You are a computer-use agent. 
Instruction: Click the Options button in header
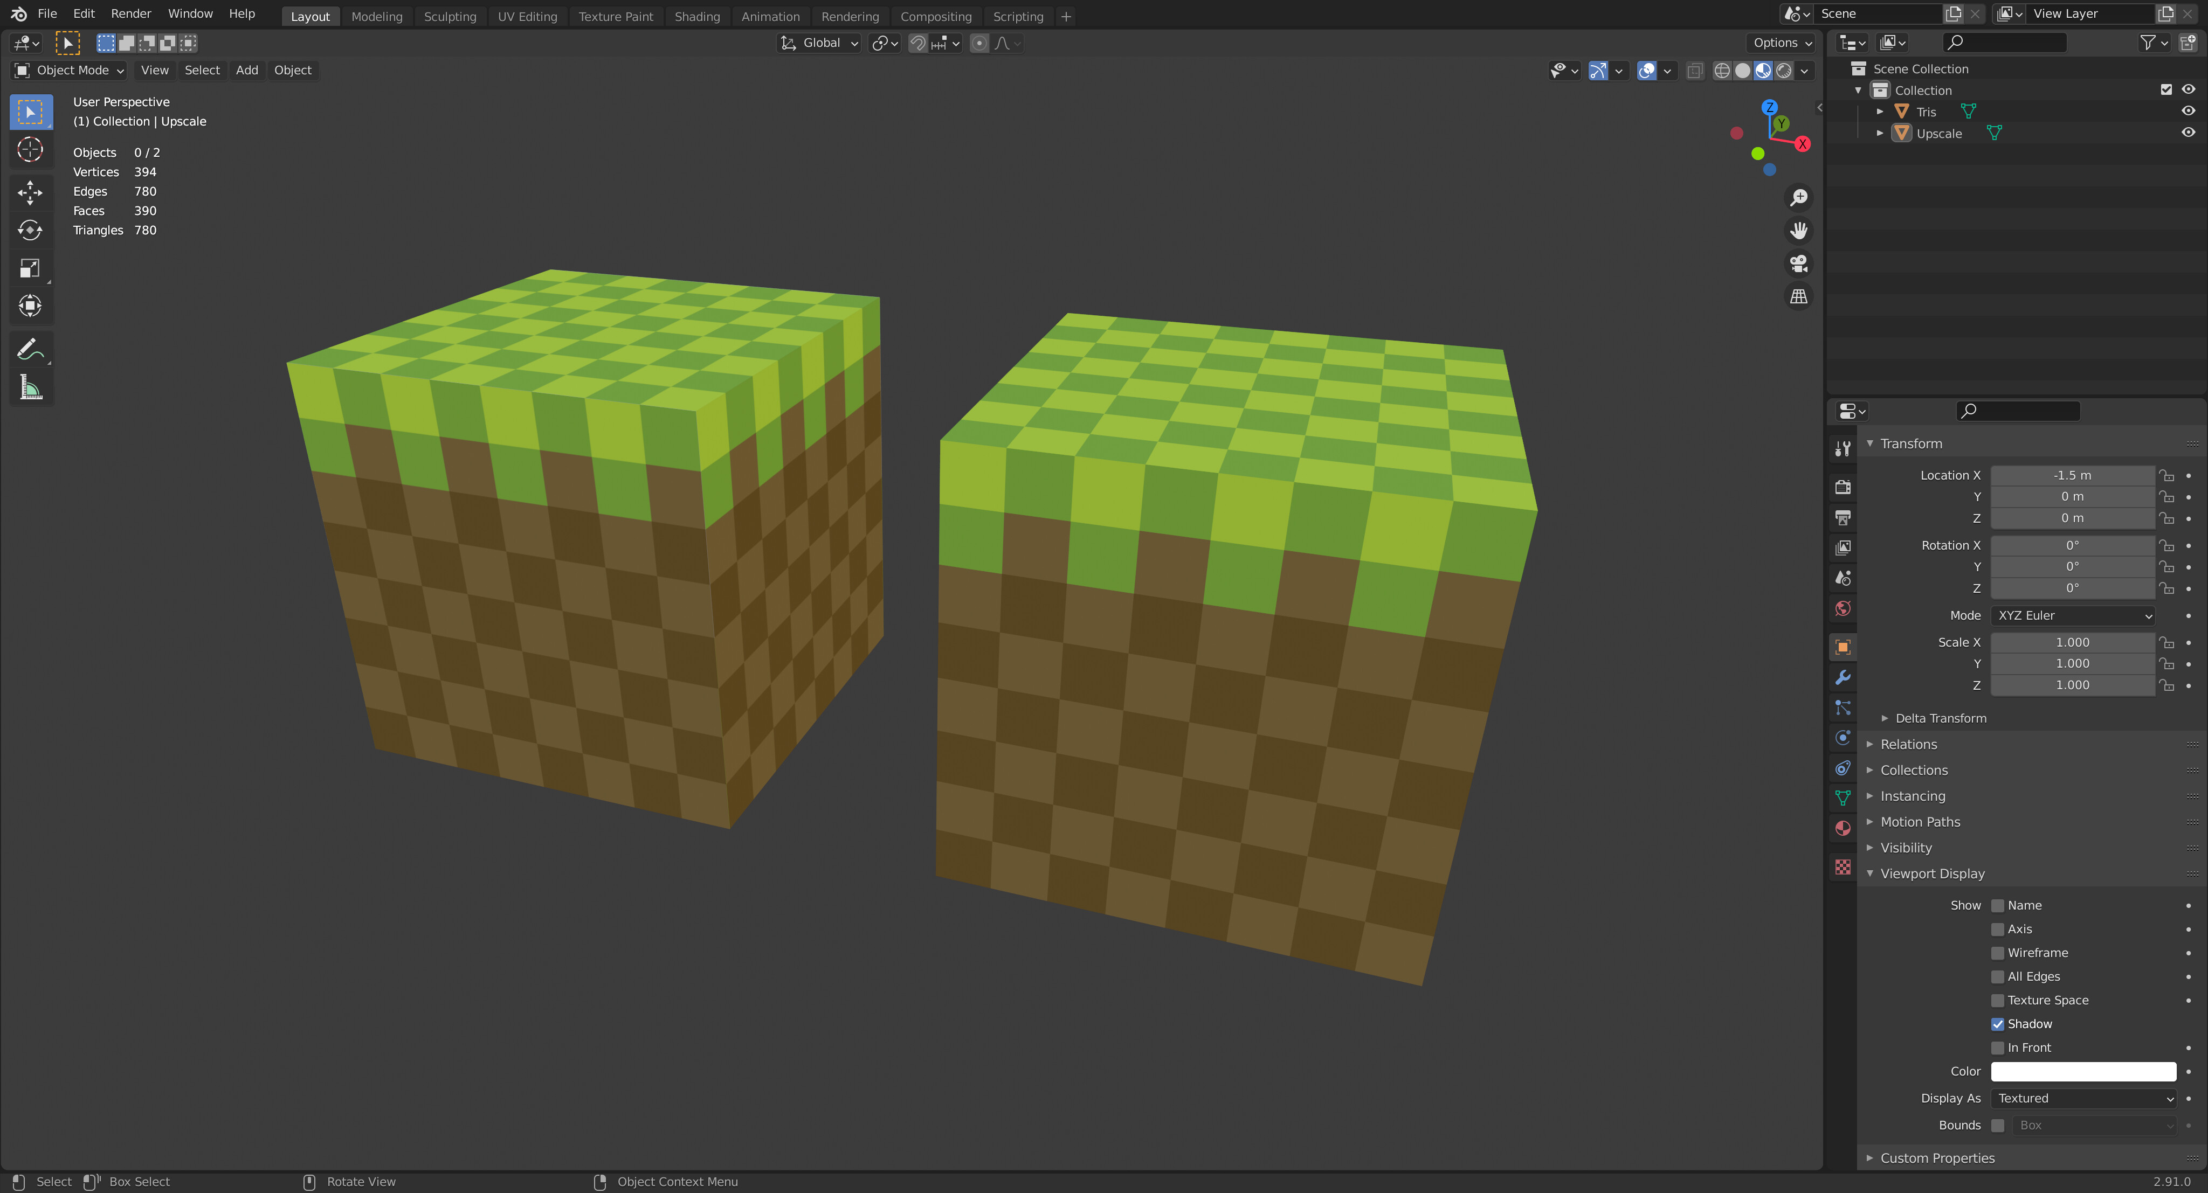(1781, 43)
